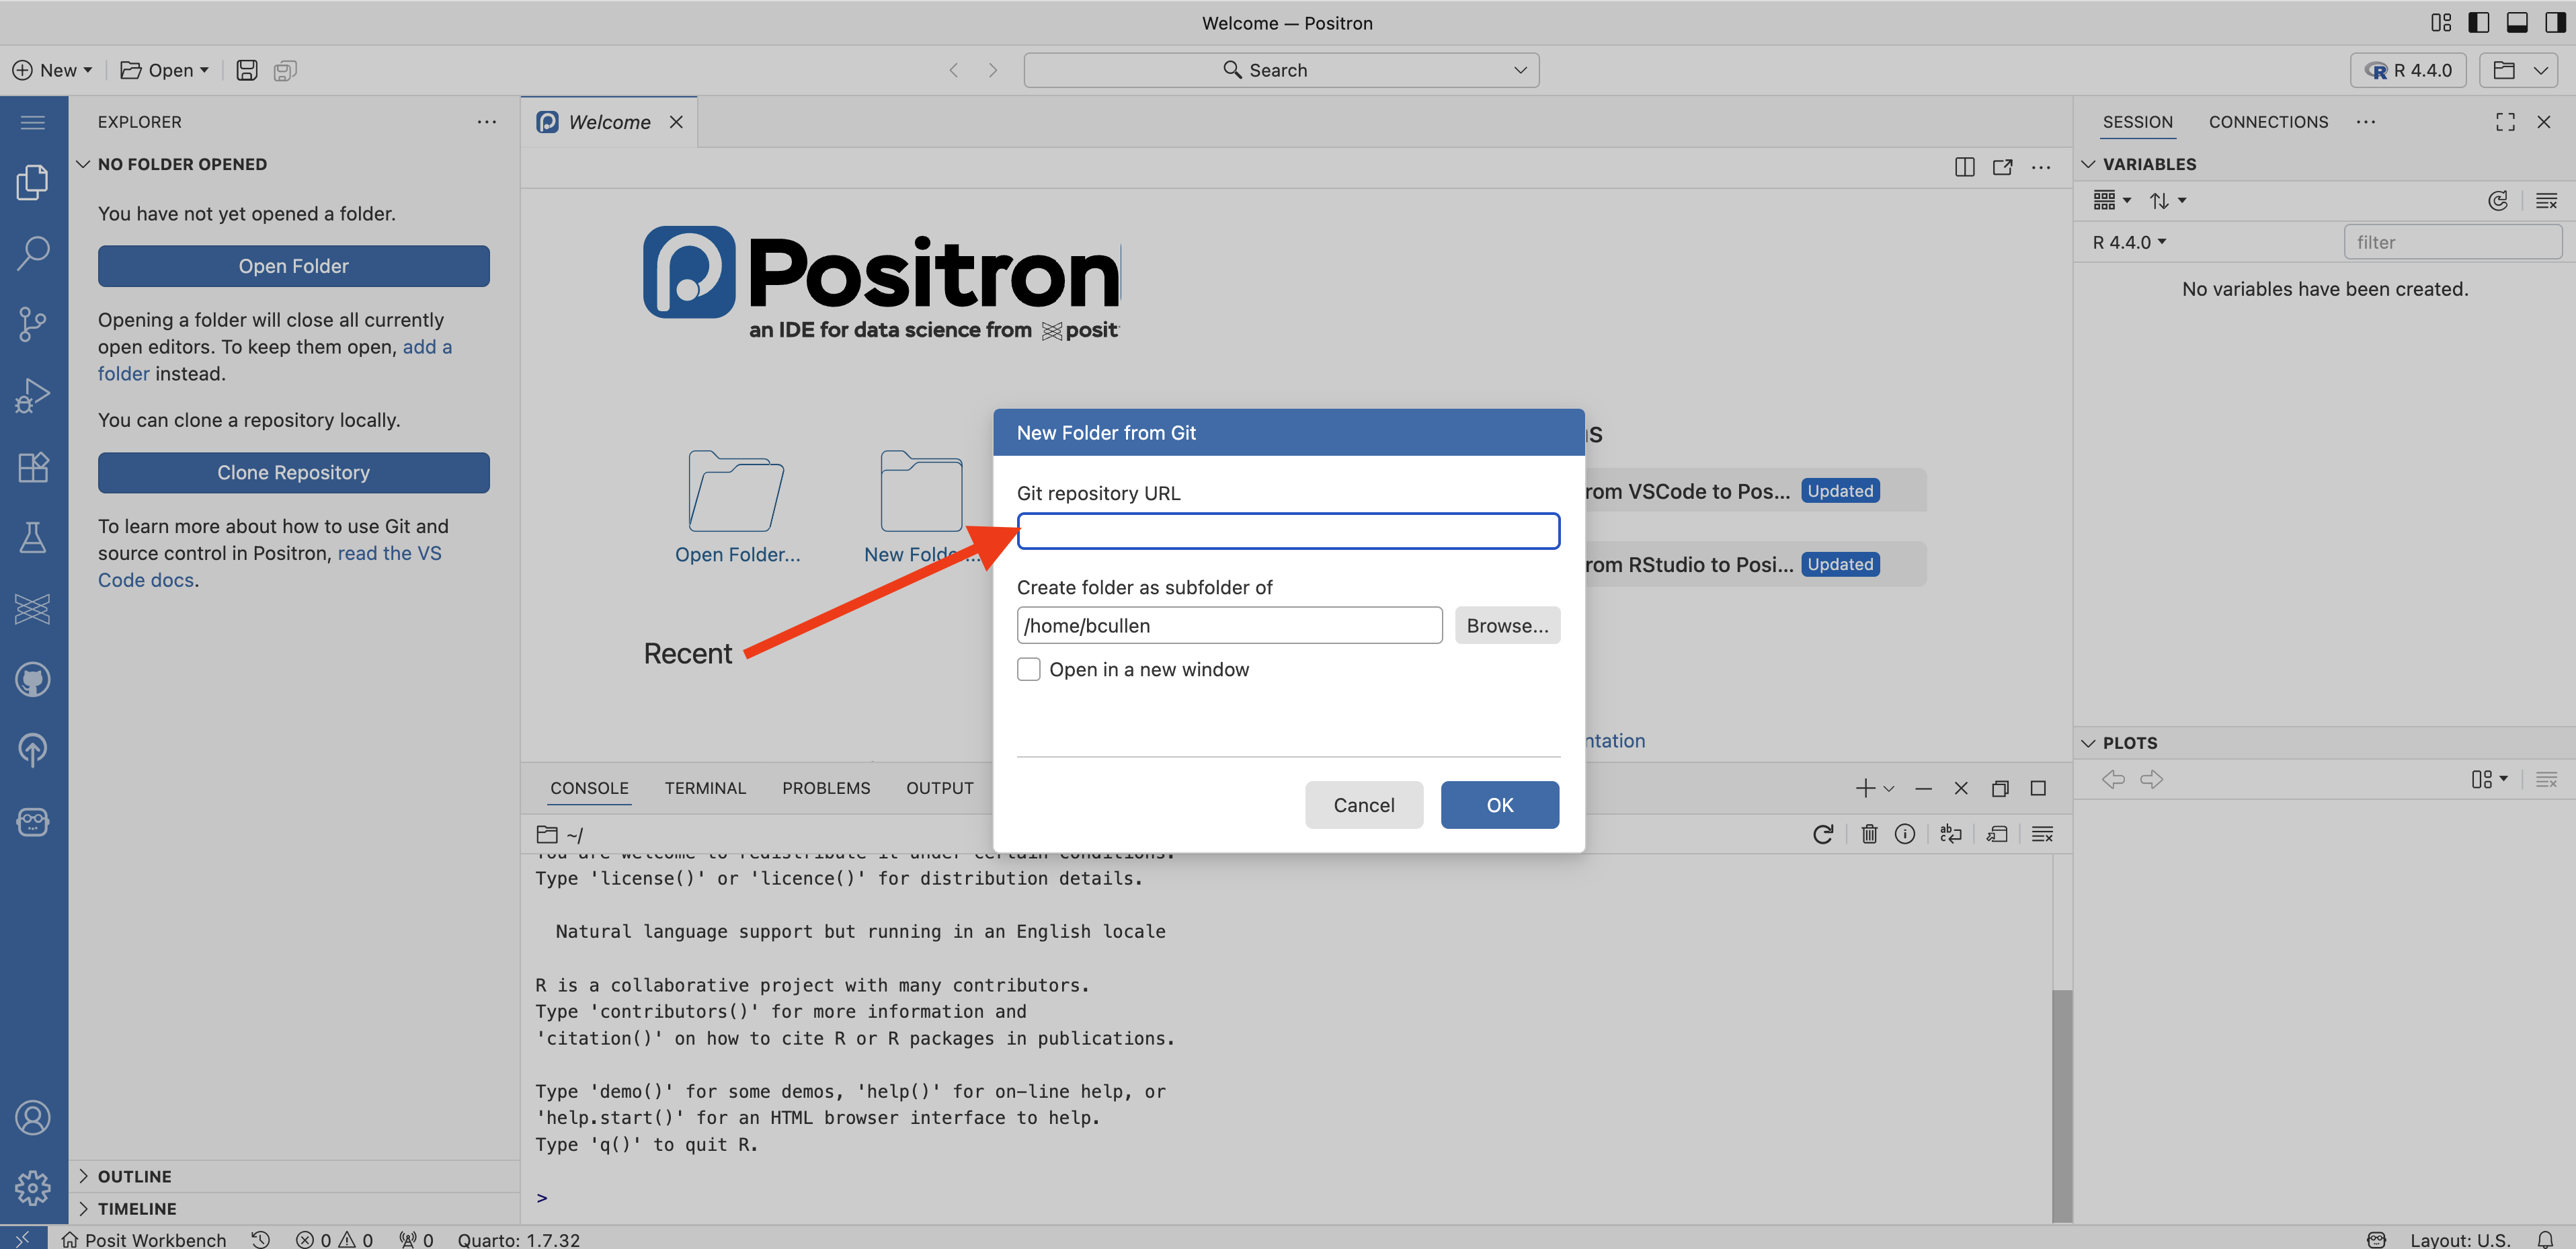Switch to the CONNECTIONS tab
Image resolution: width=2576 pixels, height=1249 pixels.
coord(2267,122)
